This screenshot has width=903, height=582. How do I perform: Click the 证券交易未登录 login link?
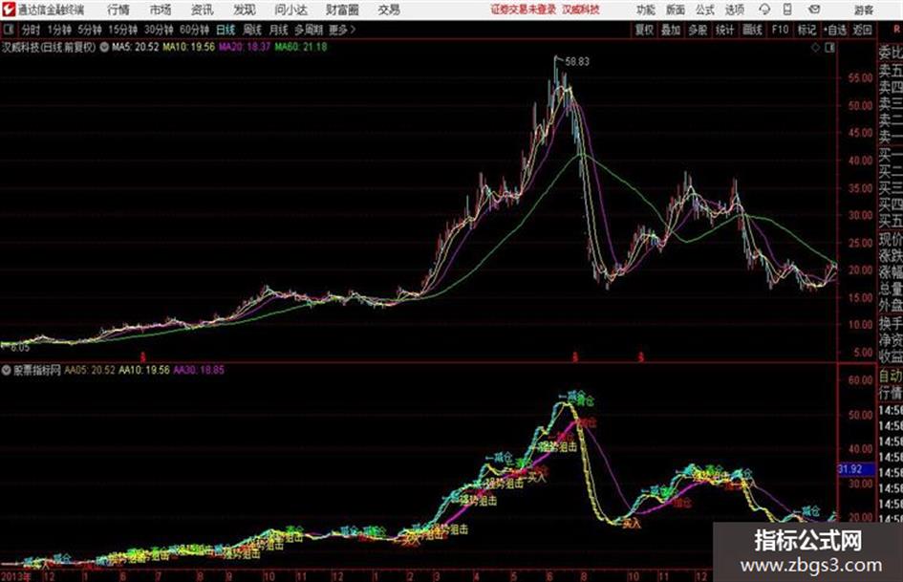(524, 10)
